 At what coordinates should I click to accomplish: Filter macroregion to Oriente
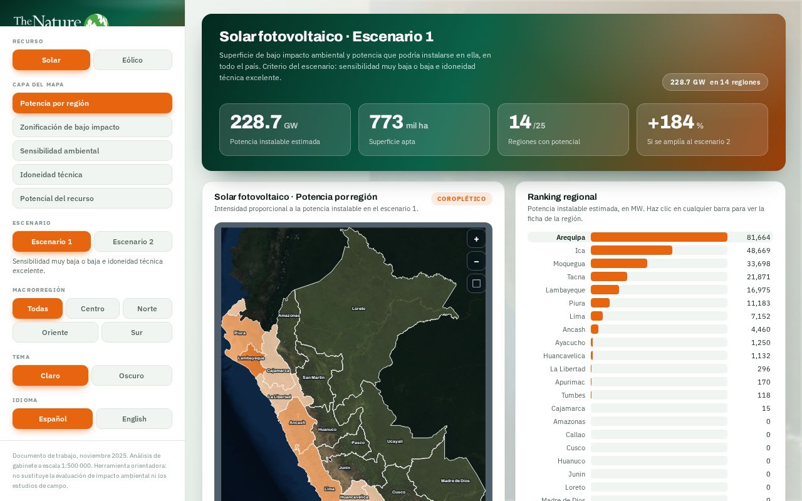pyautogui.click(x=55, y=333)
